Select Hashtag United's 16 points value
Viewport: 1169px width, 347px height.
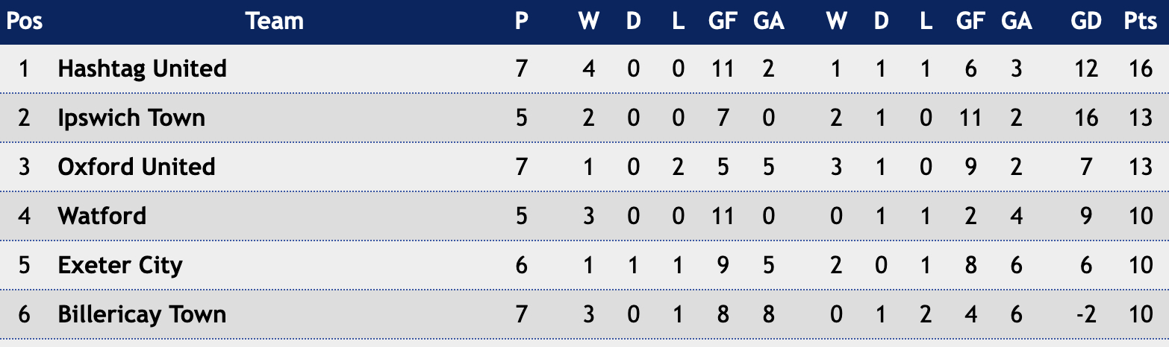coord(1141,69)
